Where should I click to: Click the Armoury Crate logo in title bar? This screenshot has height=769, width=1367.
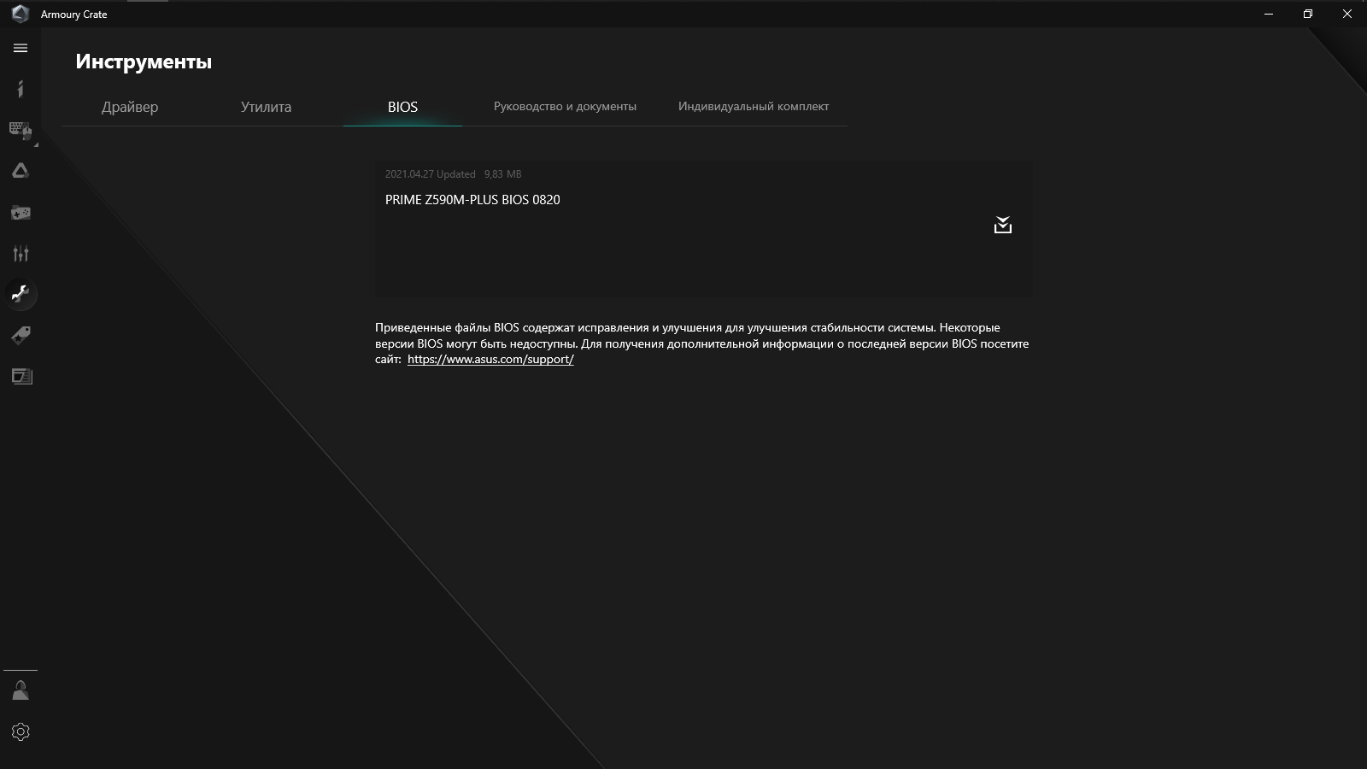click(20, 14)
